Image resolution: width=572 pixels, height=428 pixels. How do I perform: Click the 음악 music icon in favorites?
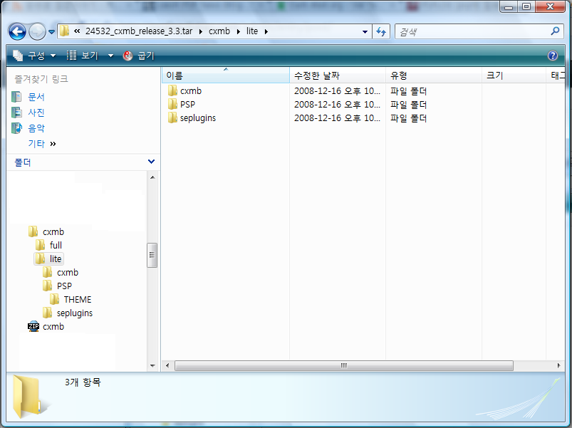[x=17, y=128]
